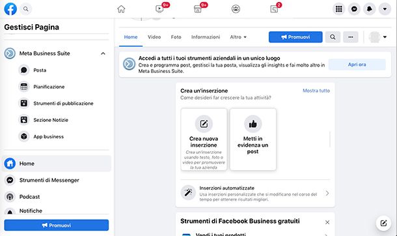397x236 pixels.
Task: Open the Groups icon
Action: point(236,9)
